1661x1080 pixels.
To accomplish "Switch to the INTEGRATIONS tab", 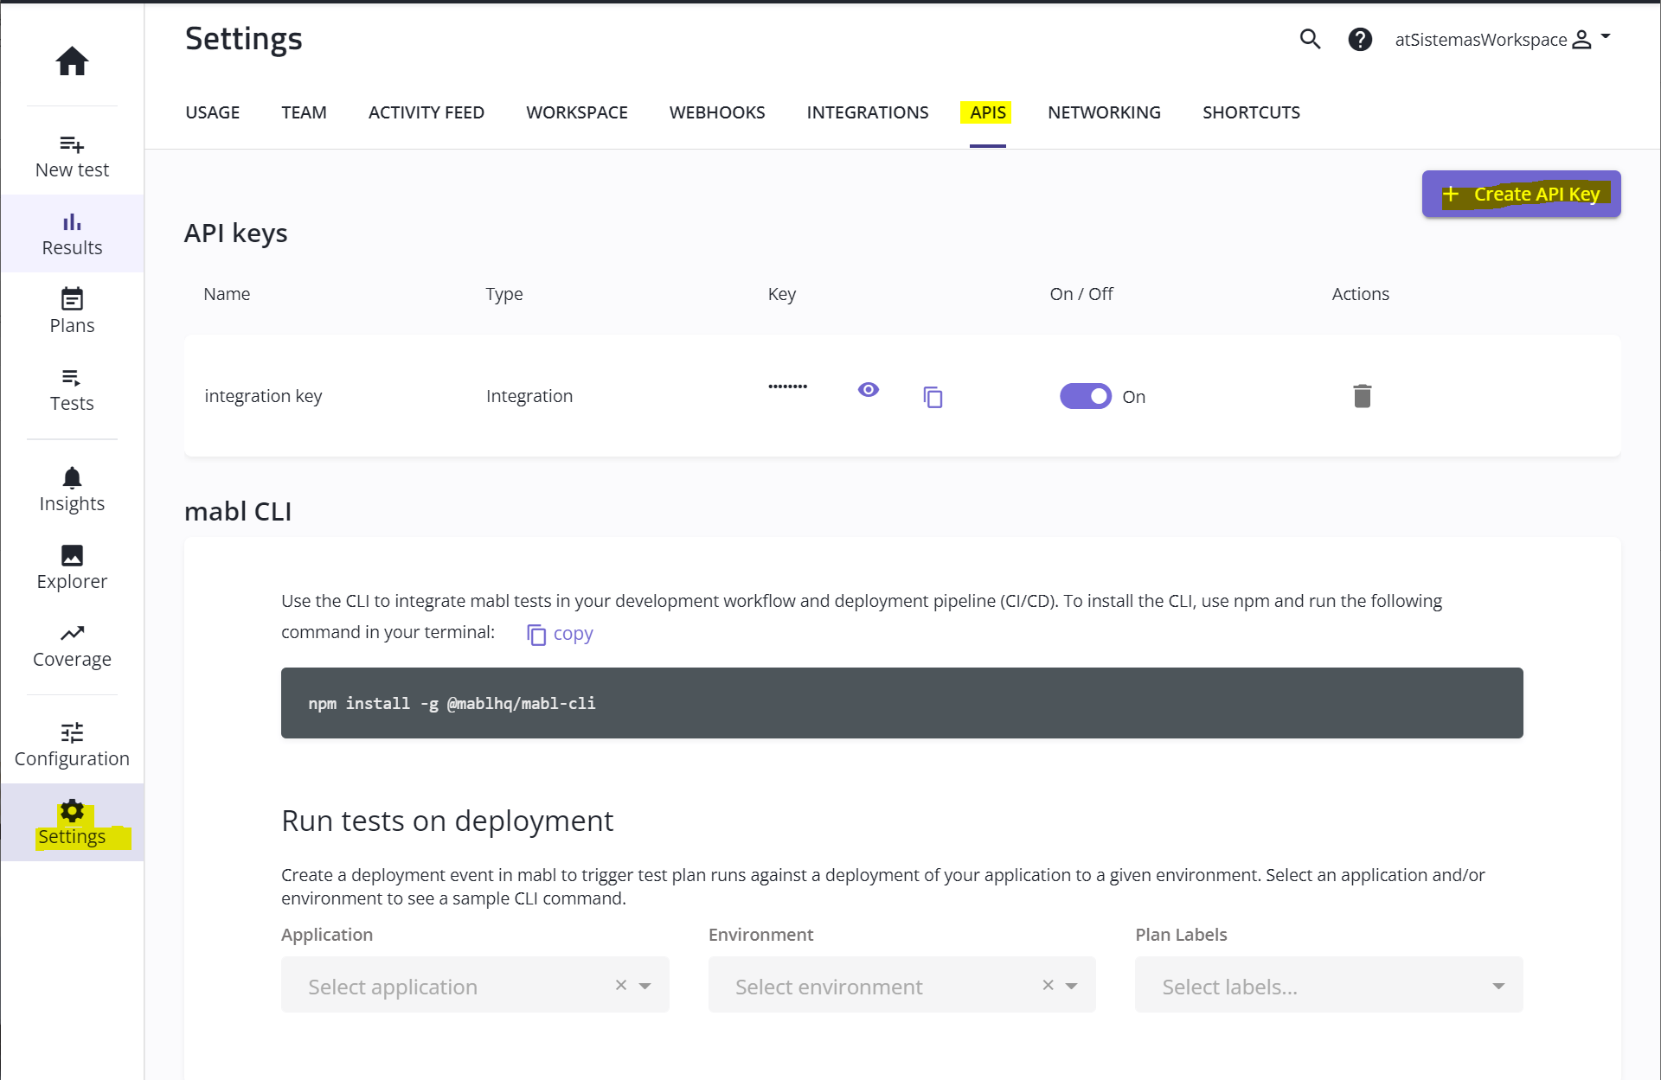I will tap(867, 112).
